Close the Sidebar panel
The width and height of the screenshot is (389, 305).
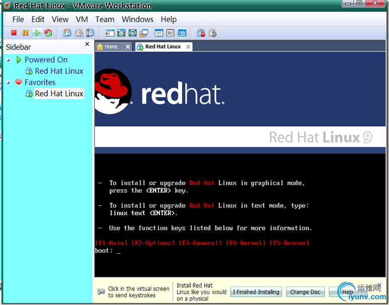pyautogui.click(x=87, y=44)
